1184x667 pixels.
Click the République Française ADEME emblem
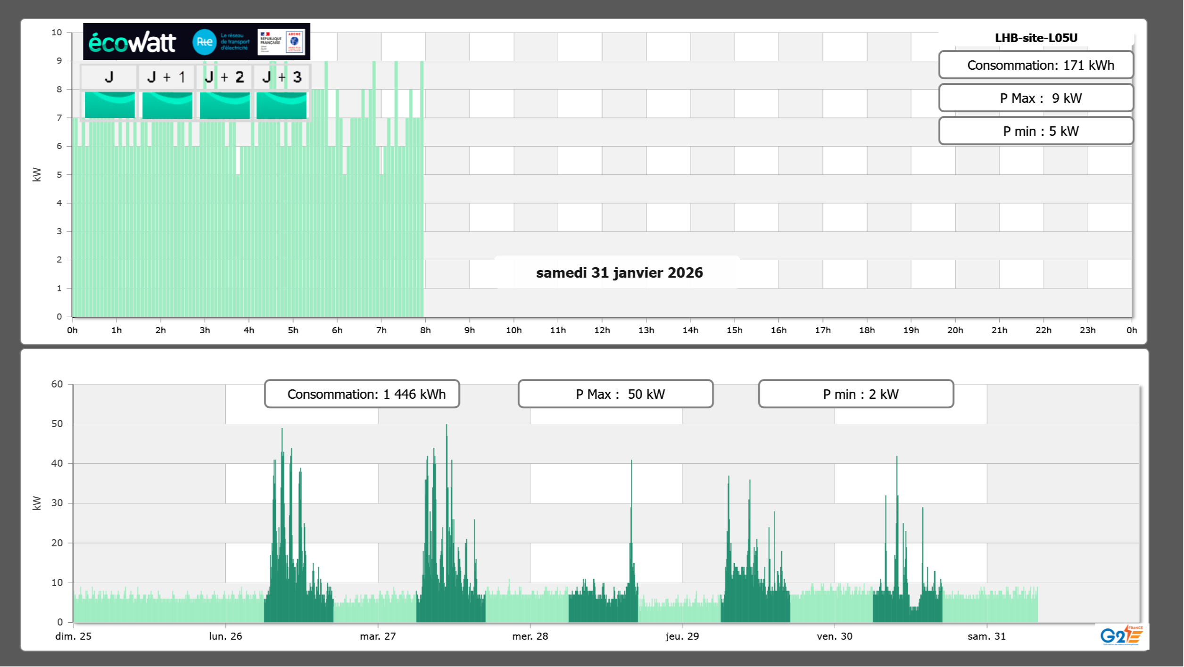(282, 42)
